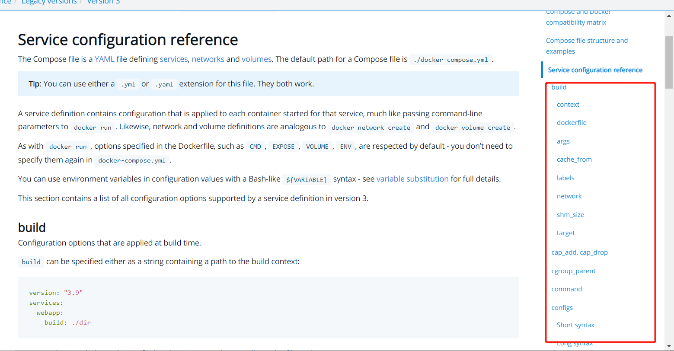Open args section from sidebar
Screen dimensions: 674x351
pos(563,141)
